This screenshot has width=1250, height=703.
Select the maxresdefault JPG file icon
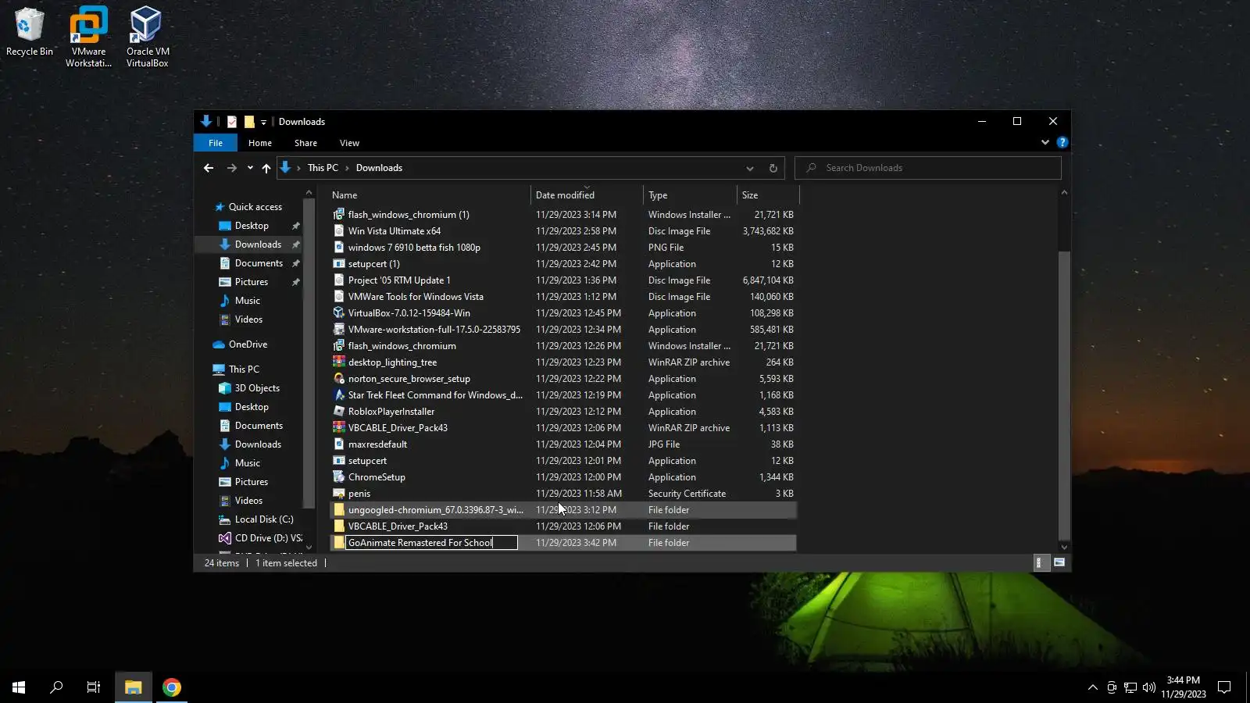pos(339,444)
